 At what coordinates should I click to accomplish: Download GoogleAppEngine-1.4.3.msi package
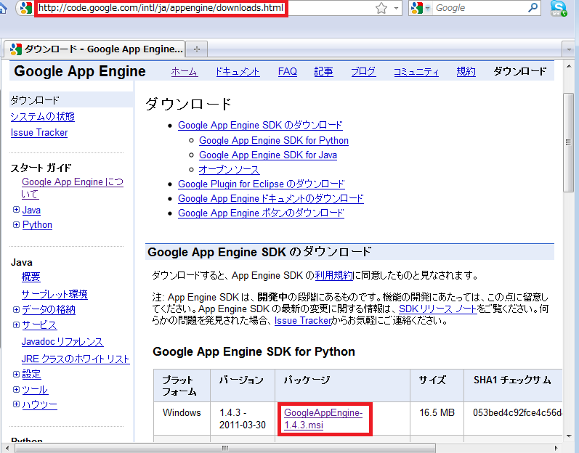tap(323, 419)
